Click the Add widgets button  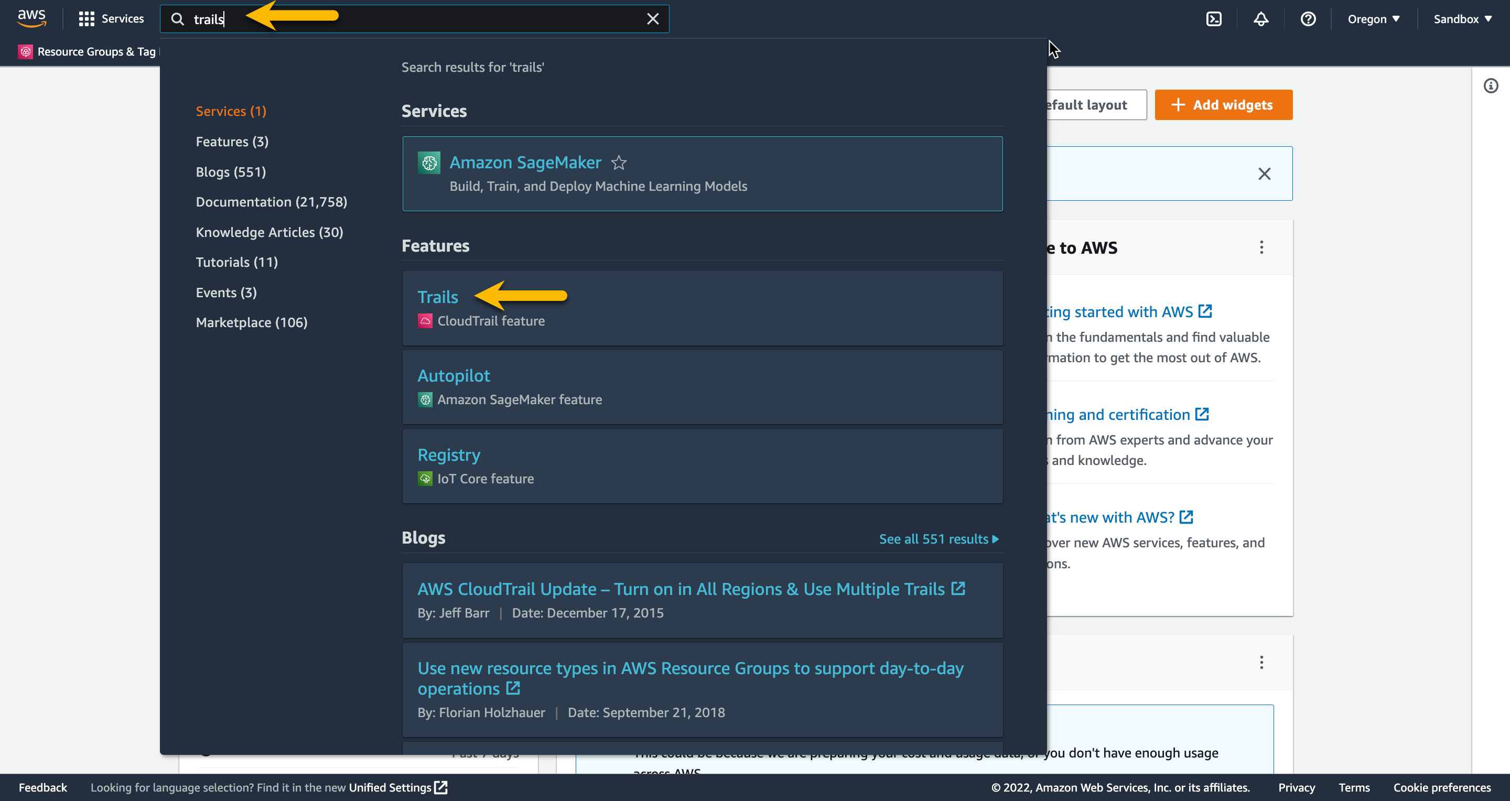(1223, 105)
